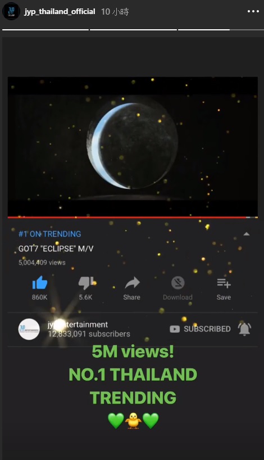The height and width of the screenshot is (460, 264).
Task: Jump to the third story segment bar
Action: [x=221, y=30]
